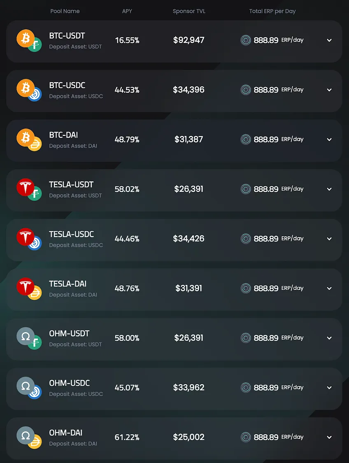Expand the BTC-USDT pool details chevron
349x463 pixels.
coord(329,40)
